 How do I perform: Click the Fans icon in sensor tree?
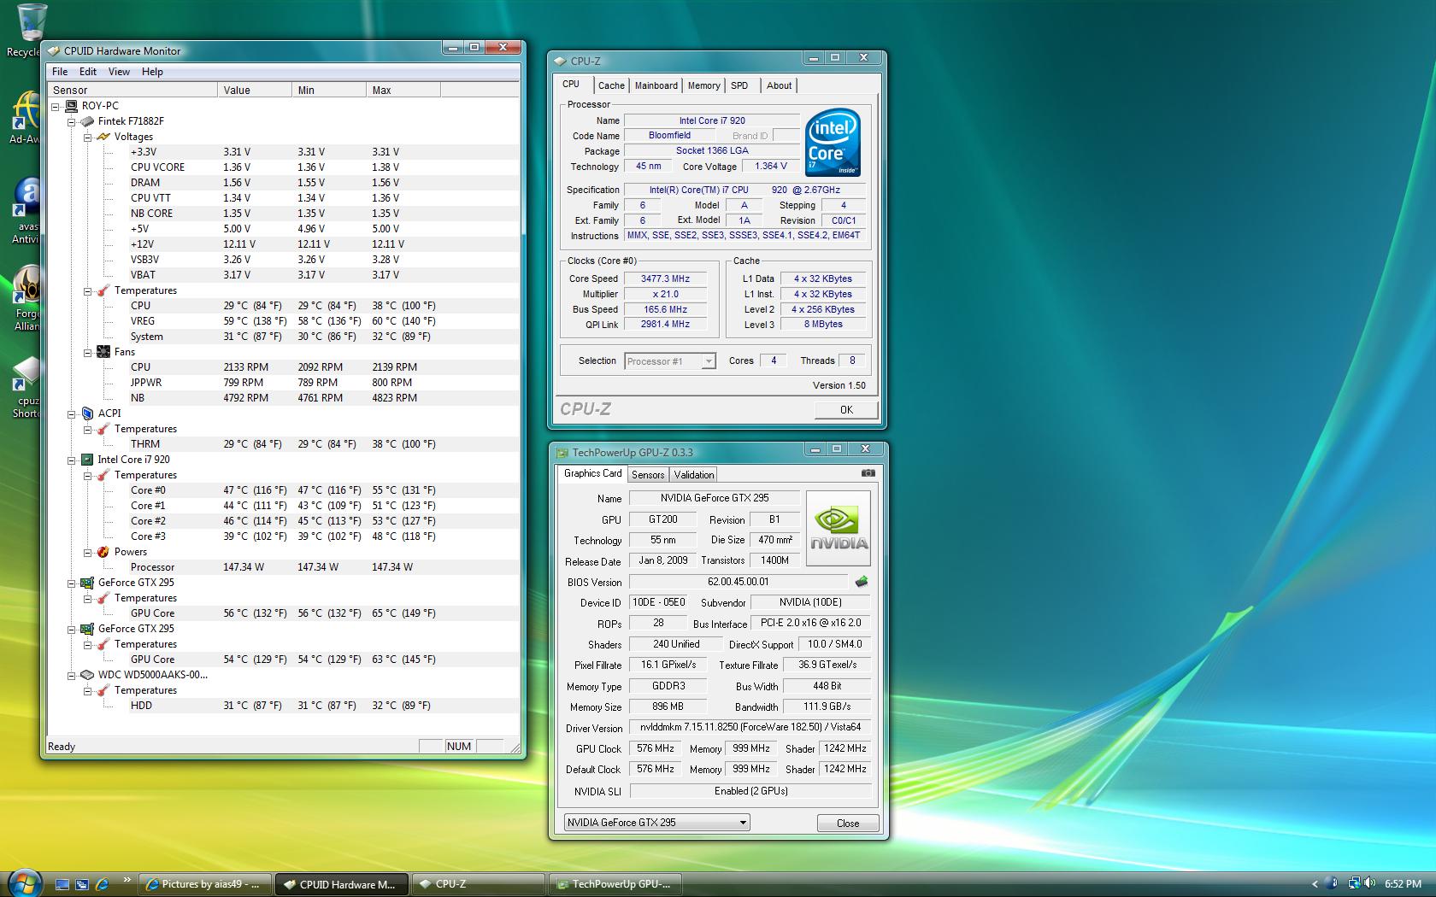pyautogui.click(x=103, y=352)
